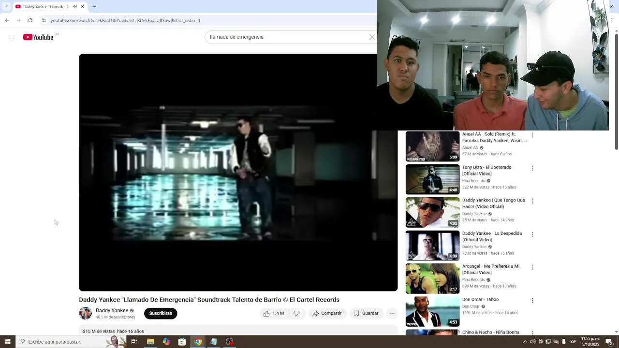Open Tony Dize - El Doctorado video title
This screenshot has width=619, height=348.
pos(486,170)
